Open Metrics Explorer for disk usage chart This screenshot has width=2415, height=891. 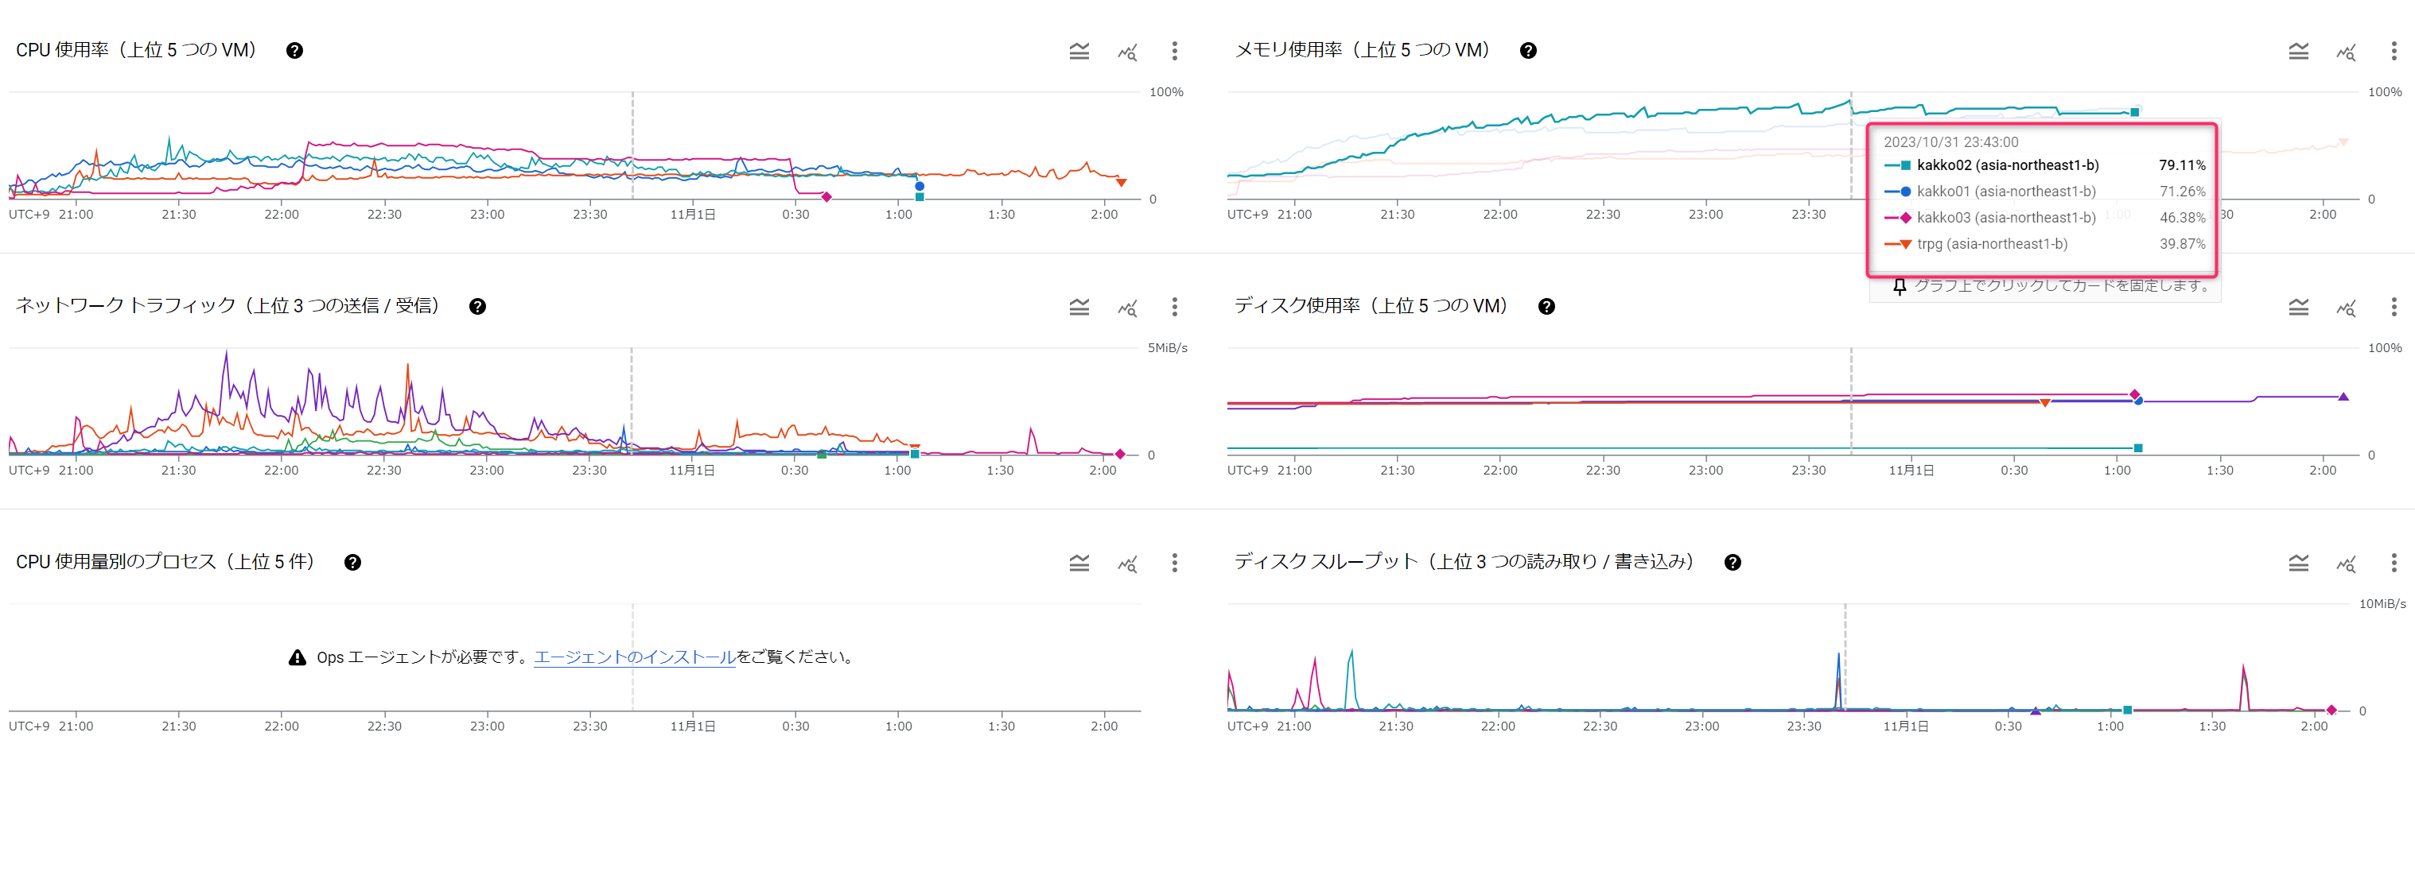click(x=2346, y=308)
